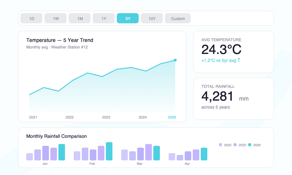The width and height of the screenshot is (292, 175).
Task: Select the 1D time range
Action: tap(31, 18)
